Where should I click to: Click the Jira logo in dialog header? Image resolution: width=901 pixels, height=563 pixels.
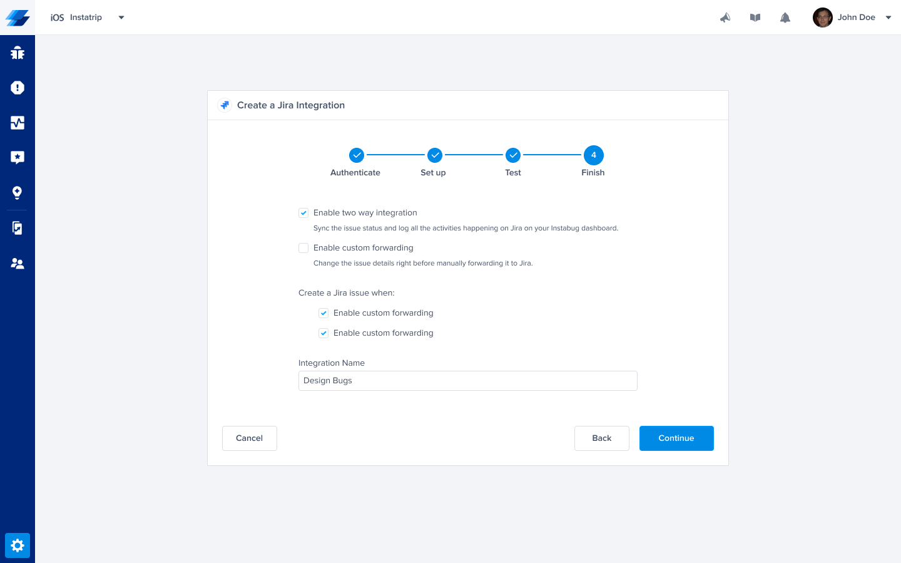[x=225, y=105]
